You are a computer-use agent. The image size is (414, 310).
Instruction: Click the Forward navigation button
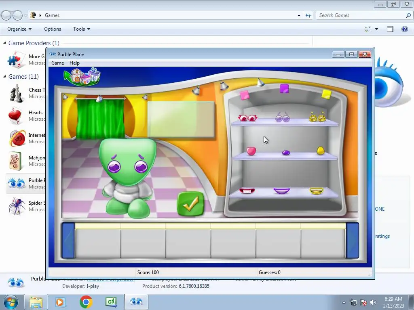[x=17, y=16]
